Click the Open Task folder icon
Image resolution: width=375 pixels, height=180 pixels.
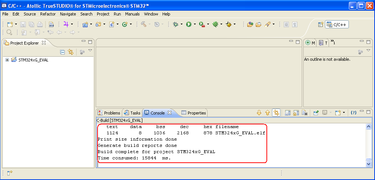pos(259,24)
